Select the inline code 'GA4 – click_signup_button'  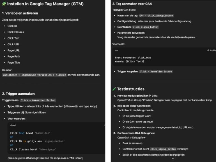[x=156, y=15]
